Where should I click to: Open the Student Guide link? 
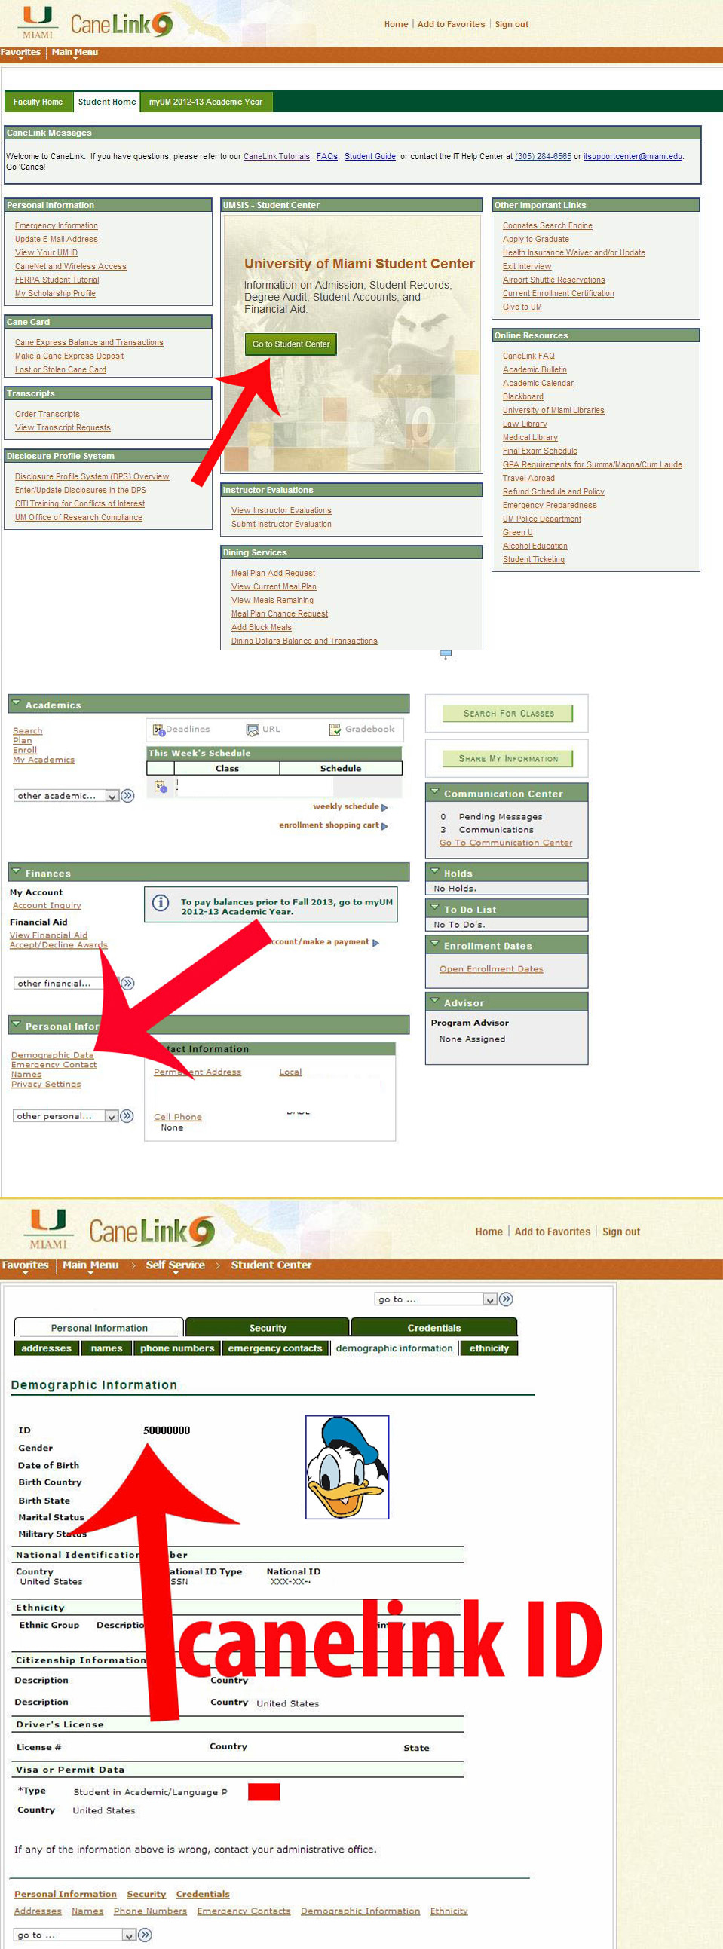point(370,157)
